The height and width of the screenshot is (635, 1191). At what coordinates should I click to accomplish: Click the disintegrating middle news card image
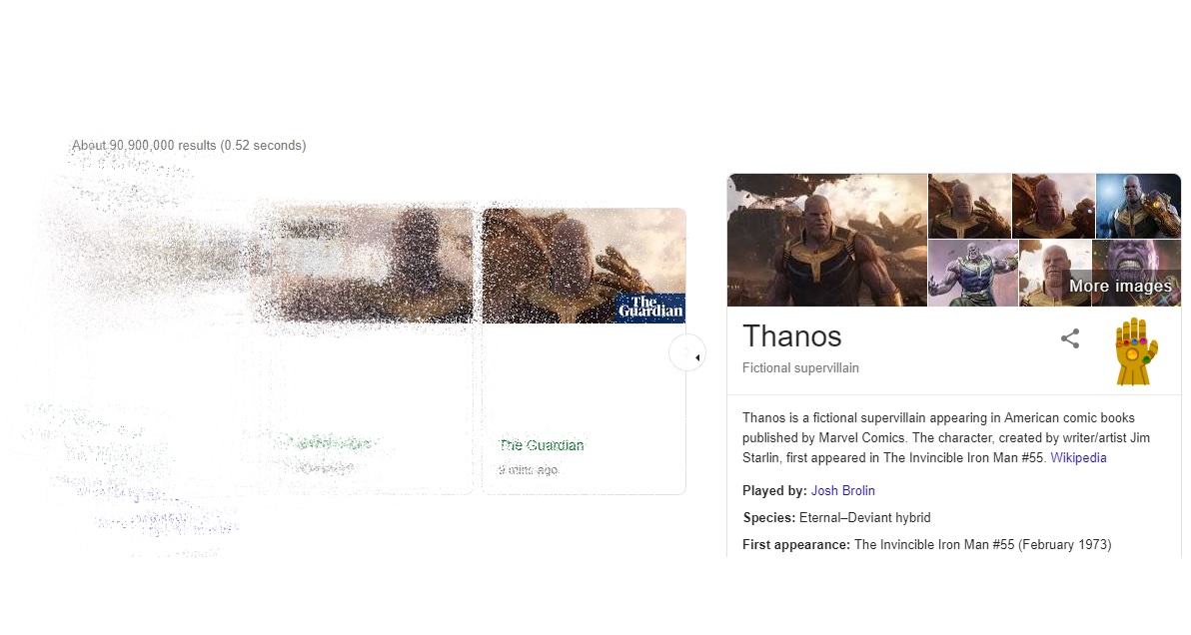pyautogui.click(x=363, y=264)
